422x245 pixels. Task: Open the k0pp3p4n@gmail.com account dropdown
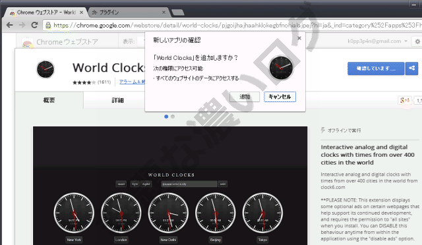[x=377, y=41]
